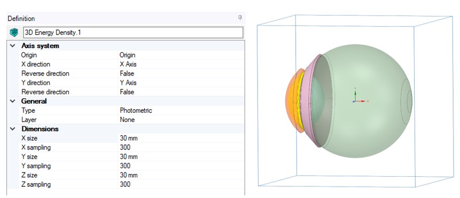
Task: Click the pin icon in Definition panel header
Action: pyautogui.click(x=240, y=18)
